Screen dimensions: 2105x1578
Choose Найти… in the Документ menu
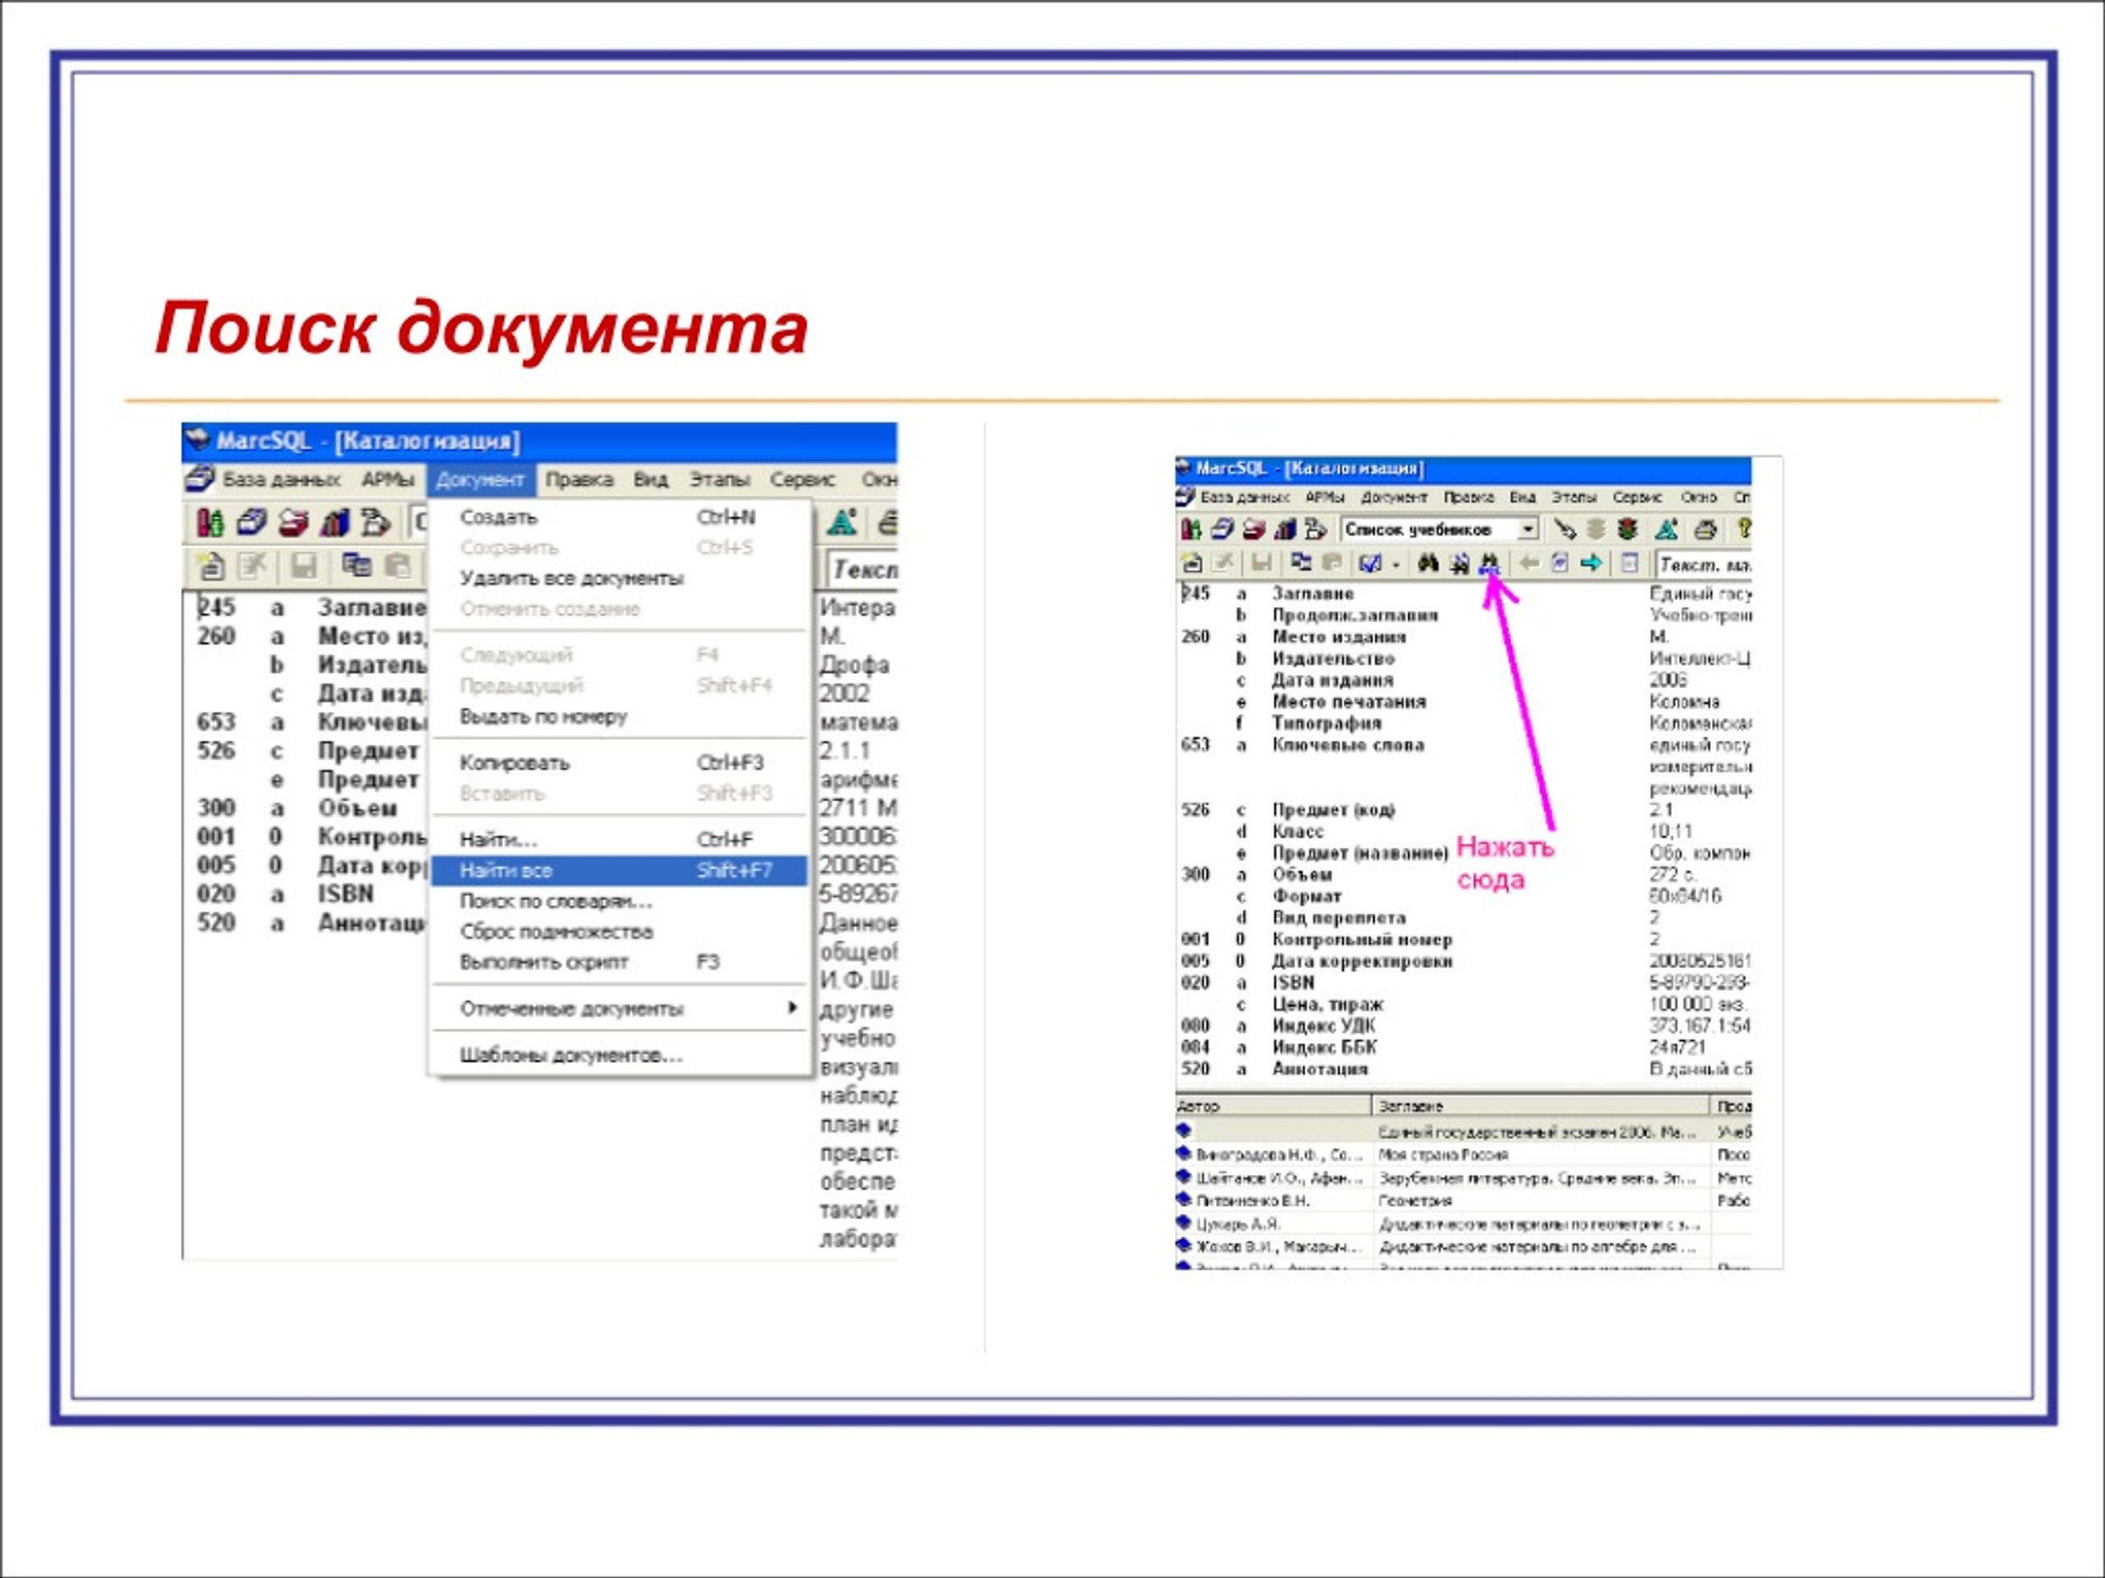click(619, 840)
